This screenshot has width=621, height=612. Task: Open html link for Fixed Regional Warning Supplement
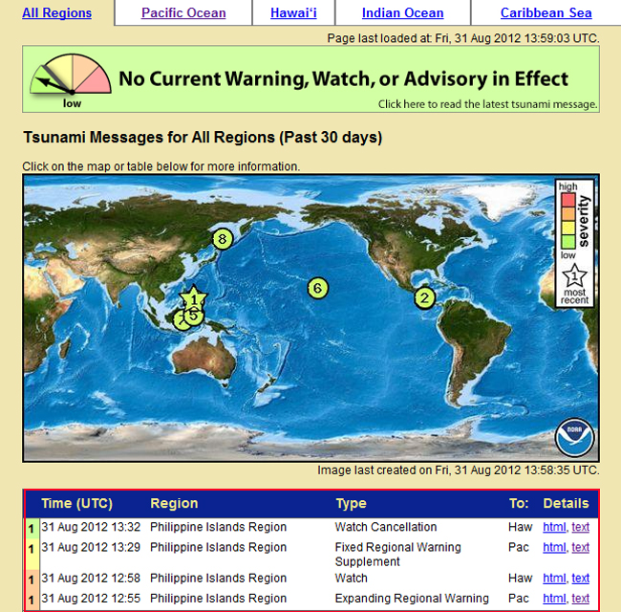(553, 547)
